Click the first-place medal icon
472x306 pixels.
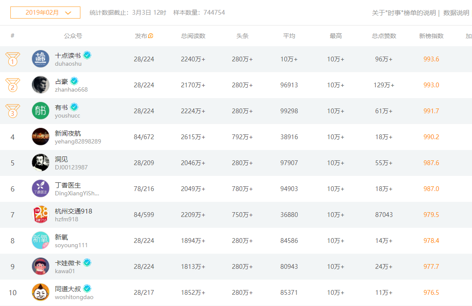13,59
